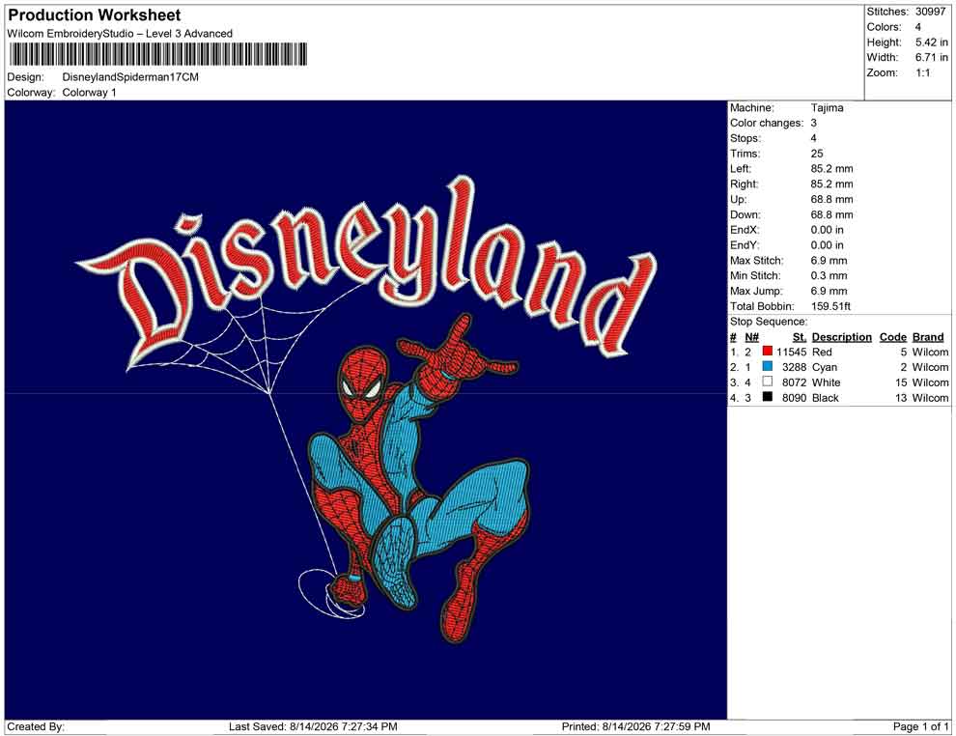Click the Wilcom brand in the Red row
Screen dimensions: 956x736
[x=930, y=352]
